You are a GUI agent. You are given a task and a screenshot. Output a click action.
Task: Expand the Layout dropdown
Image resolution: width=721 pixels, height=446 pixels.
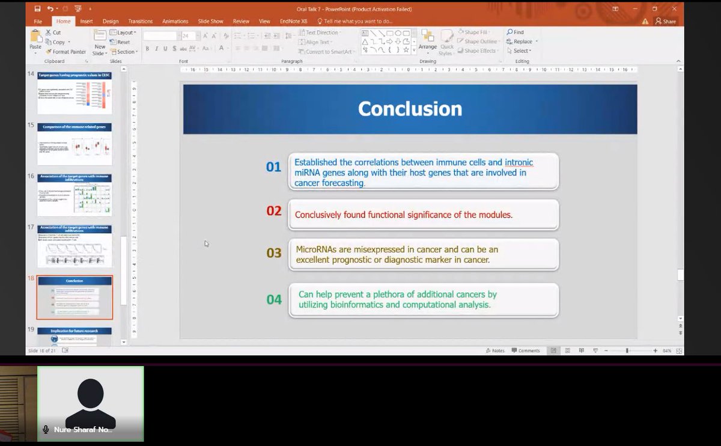pyautogui.click(x=124, y=32)
